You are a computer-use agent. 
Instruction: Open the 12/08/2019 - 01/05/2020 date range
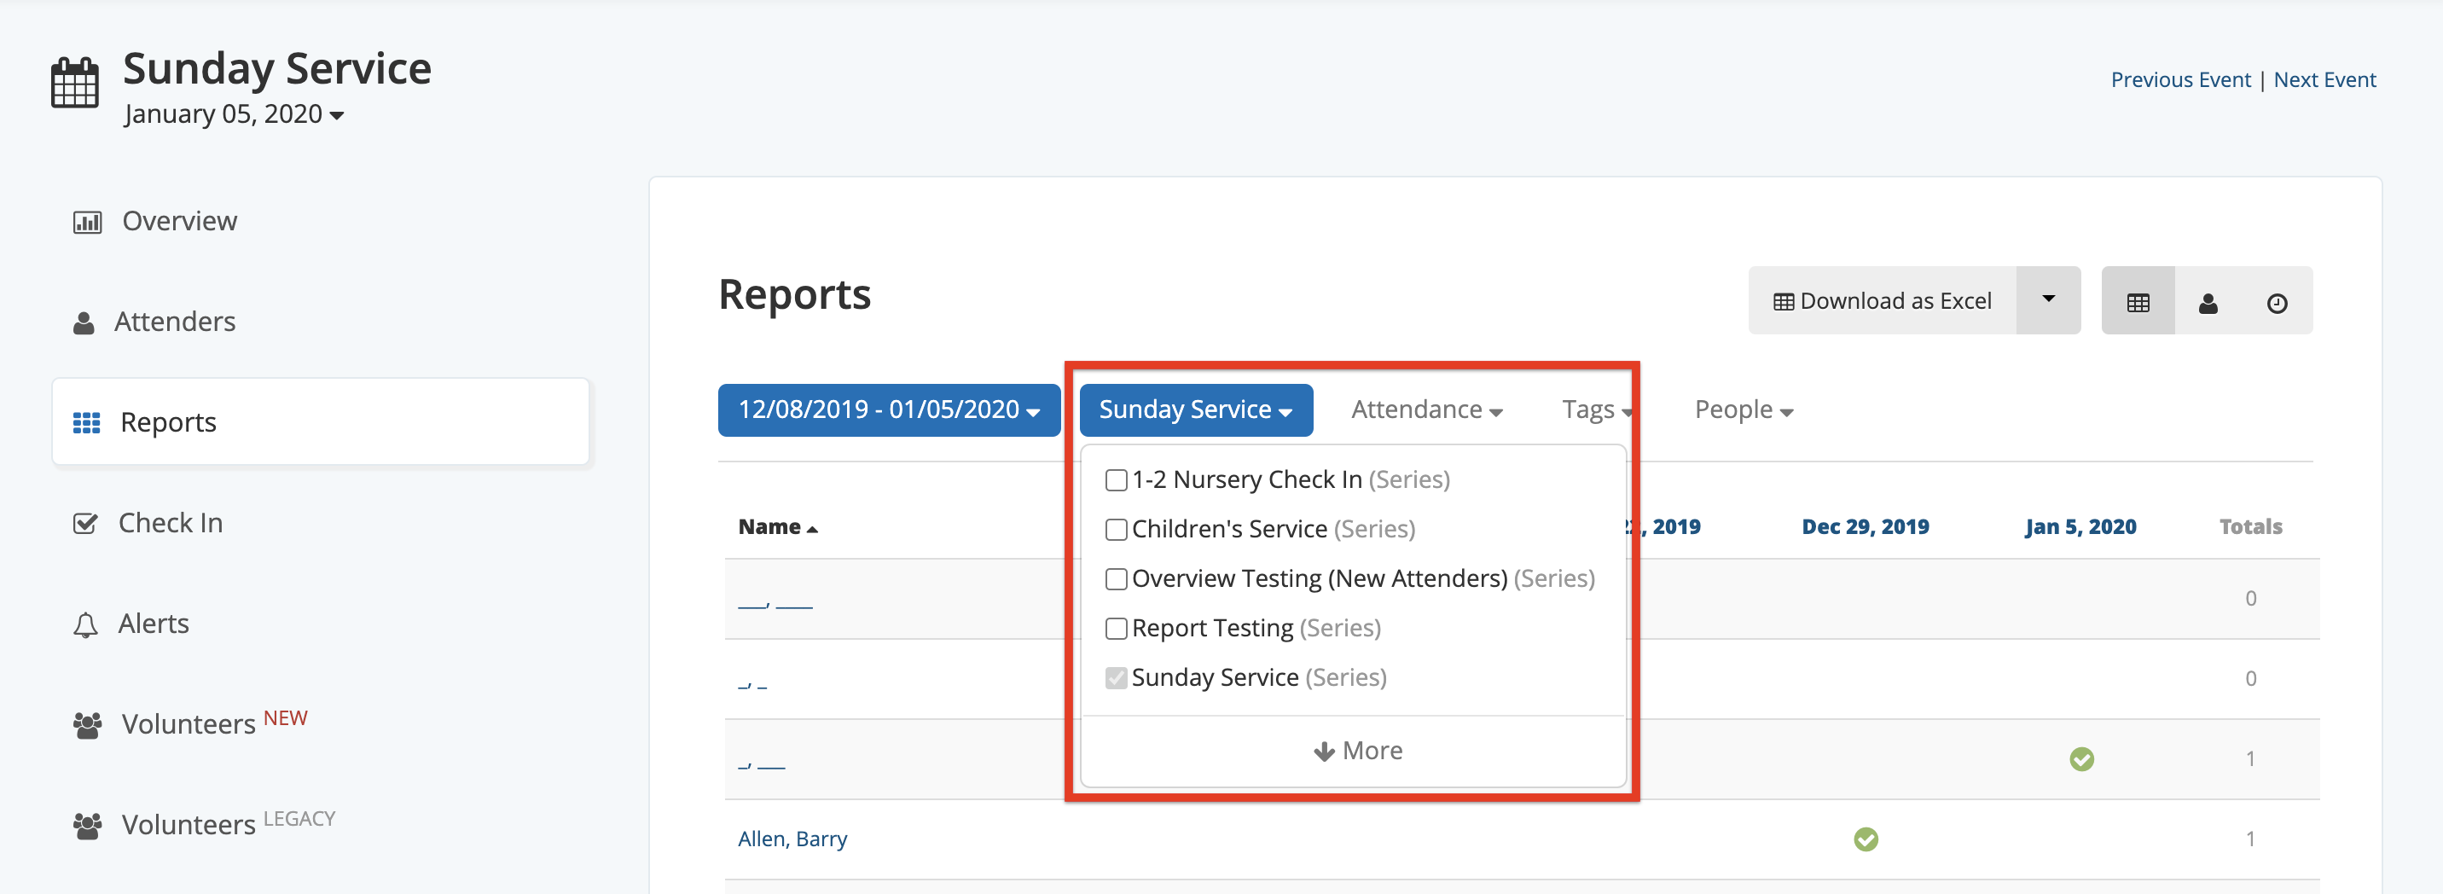coord(889,409)
